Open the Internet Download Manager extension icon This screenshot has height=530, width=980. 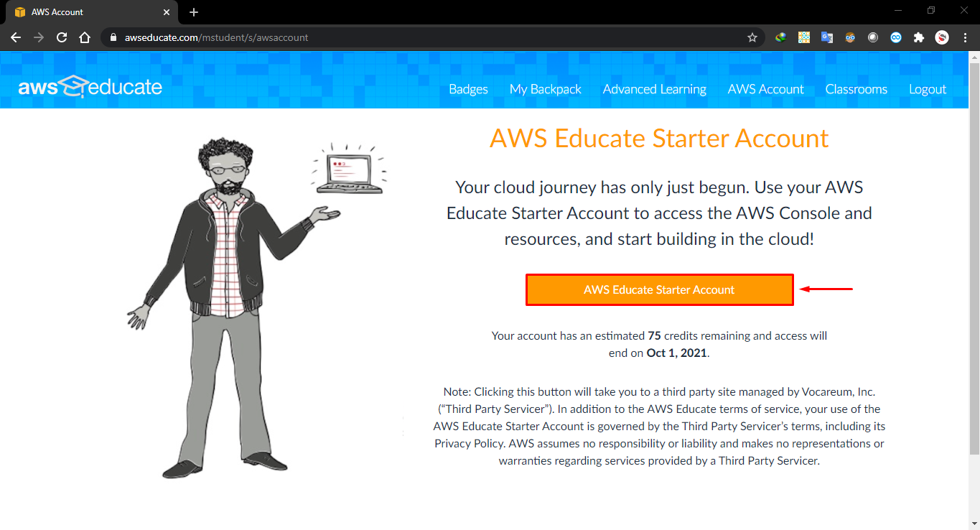pos(781,37)
